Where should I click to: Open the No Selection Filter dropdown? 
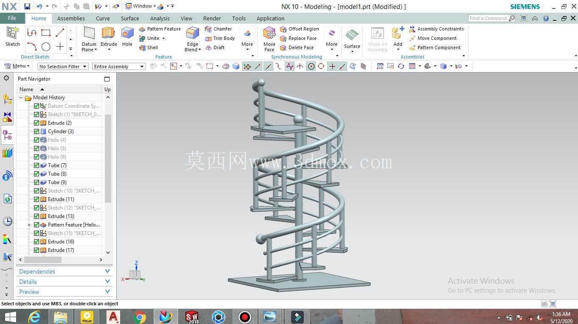62,66
